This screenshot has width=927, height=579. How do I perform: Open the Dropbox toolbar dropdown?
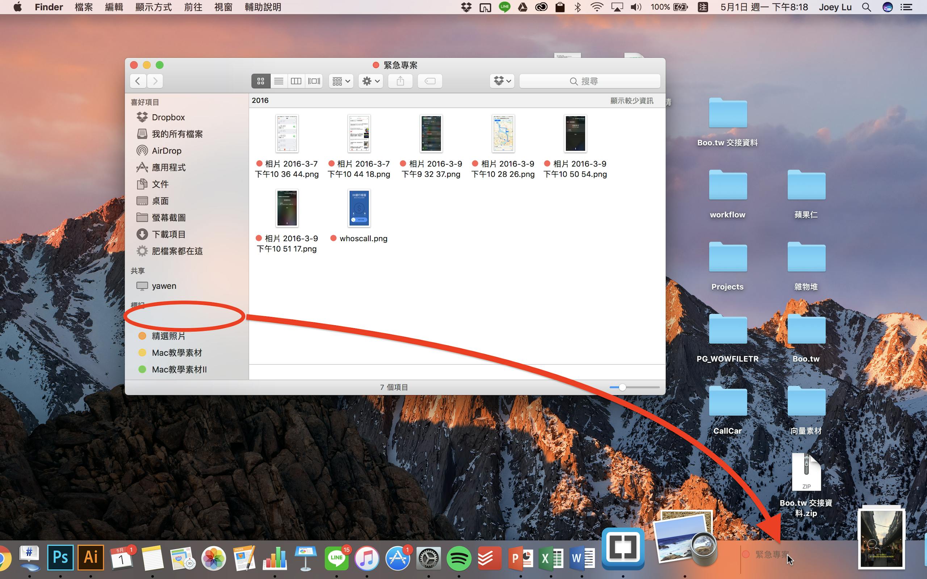coord(502,81)
